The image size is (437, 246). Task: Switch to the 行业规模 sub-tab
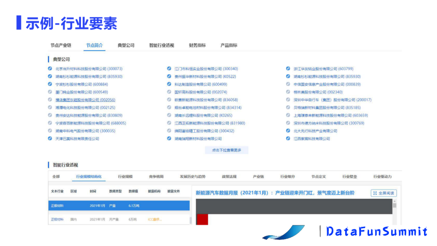pyautogui.click(x=125, y=177)
